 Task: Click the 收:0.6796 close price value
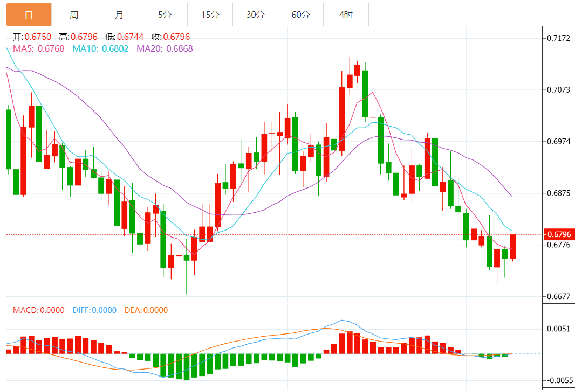(x=170, y=37)
